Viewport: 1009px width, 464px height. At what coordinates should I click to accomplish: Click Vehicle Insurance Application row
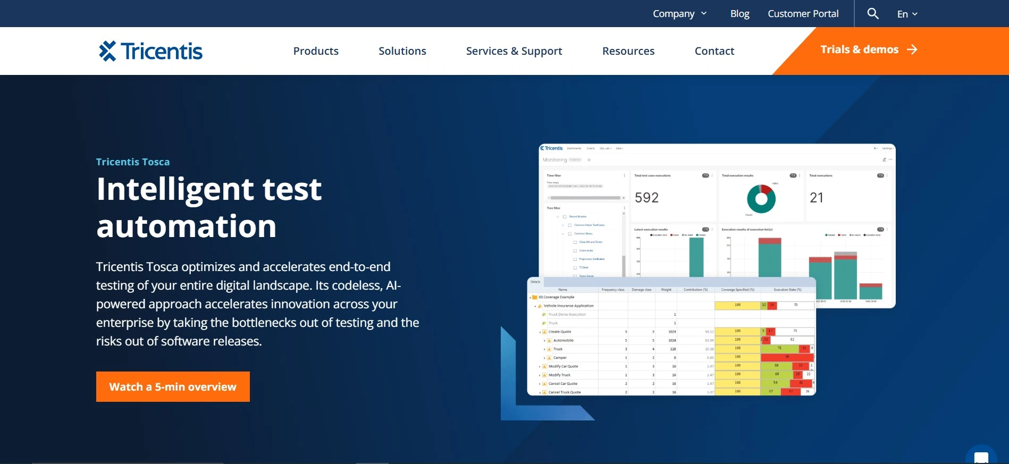[x=671, y=306]
